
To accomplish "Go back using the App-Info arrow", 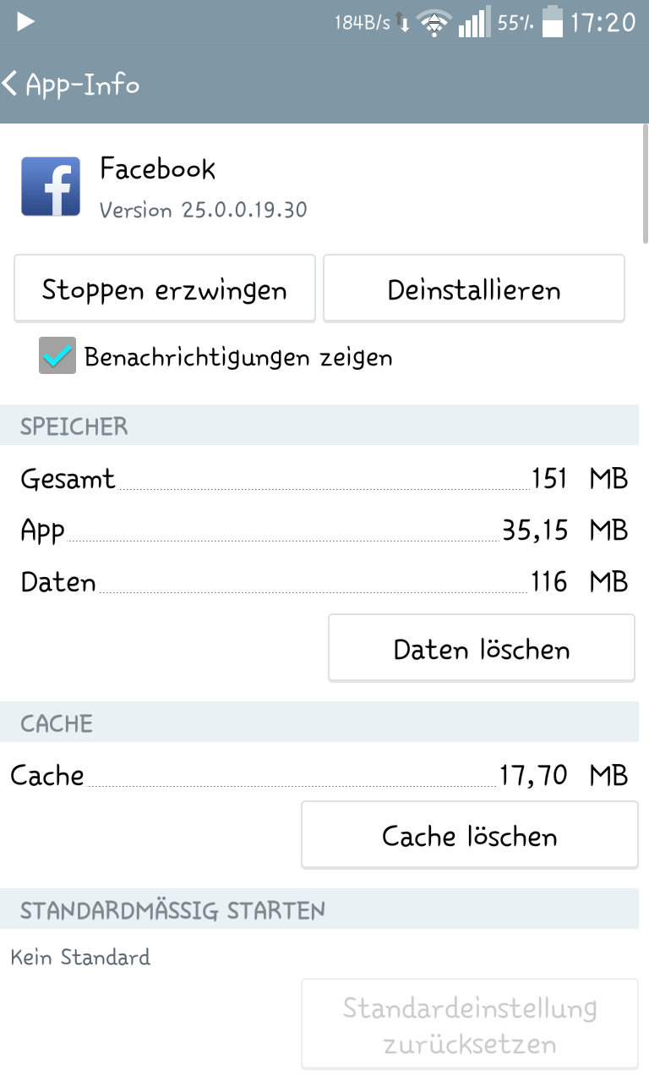I will pyautogui.click(x=12, y=85).
